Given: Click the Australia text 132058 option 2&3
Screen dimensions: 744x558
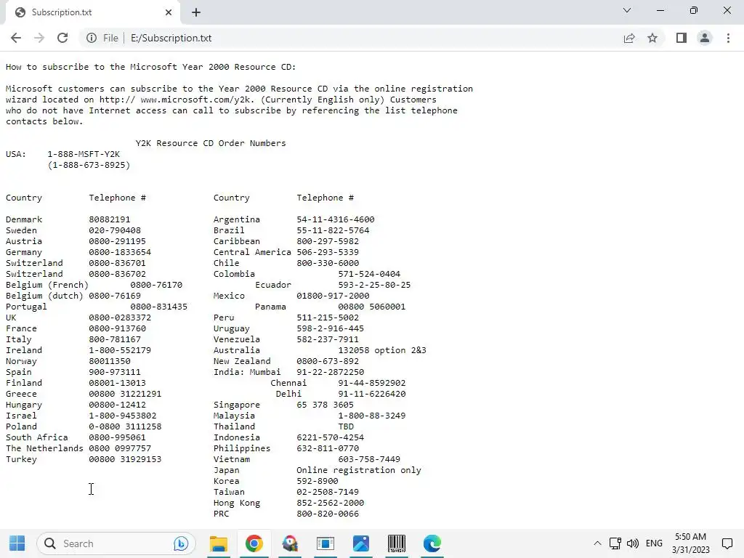Looking at the screenshot, I should (x=382, y=351).
